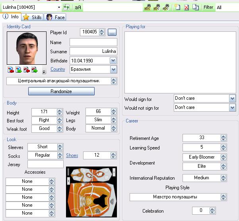Image resolution: width=239 pixels, height=221 pixels.
Task: Click the Celebration stepper arrows
Action: 212,211
